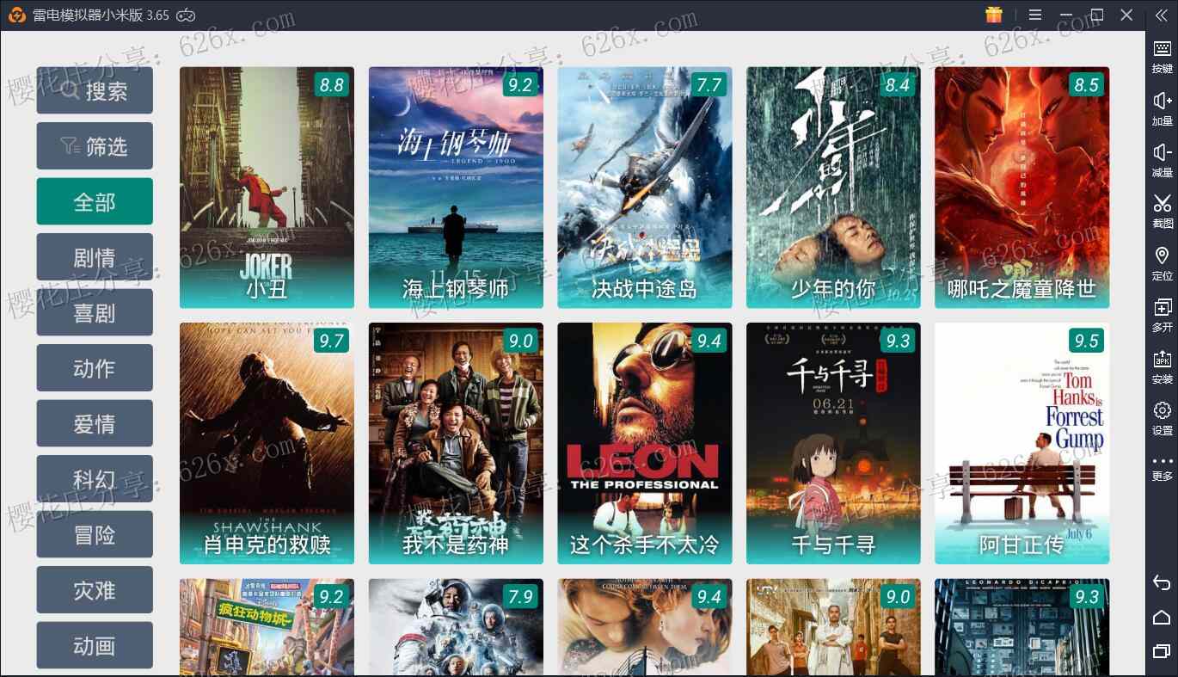This screenshot has width=1178, height=677.
Task: Take a screenshot with 截图 scissors
Action: click(1162, 212)
